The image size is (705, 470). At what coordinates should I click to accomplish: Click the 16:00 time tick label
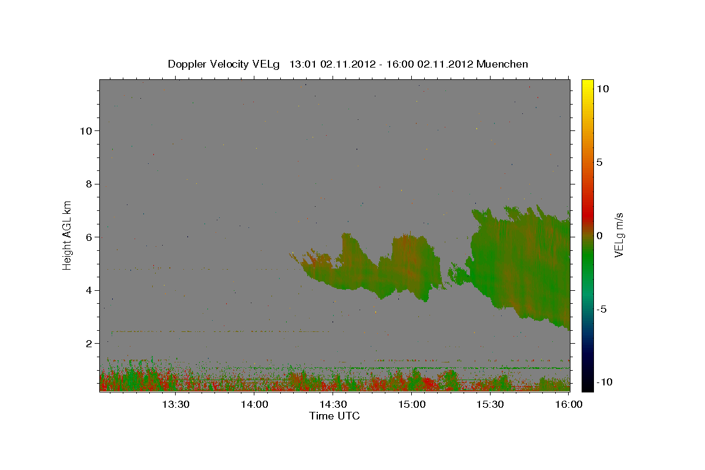(569, 404)
